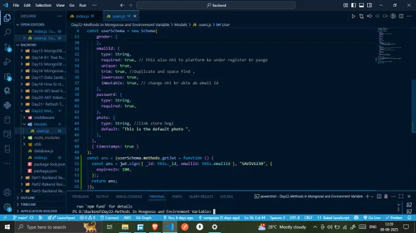This screenshot has width=416, height=233.
Task: Click the Backend command center search box
Action: click(216, 5)
